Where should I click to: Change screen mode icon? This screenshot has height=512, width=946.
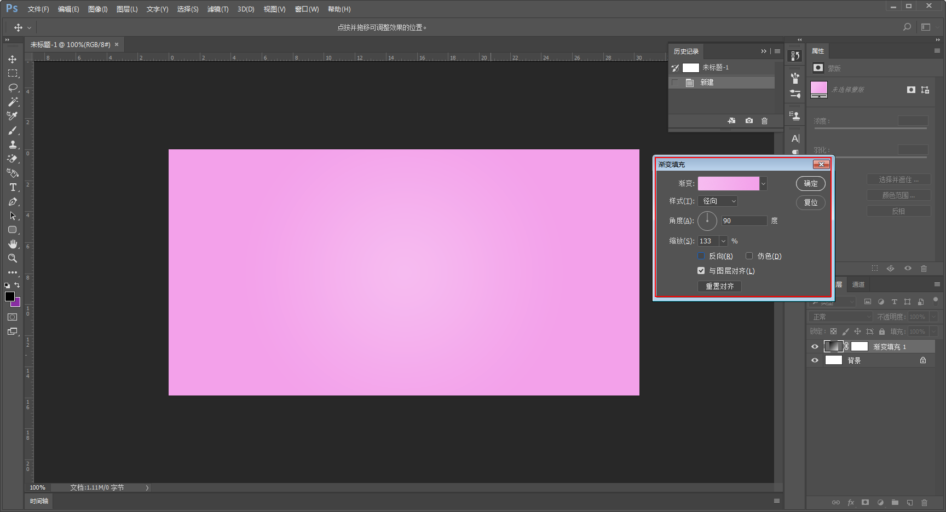coord(13,331)
